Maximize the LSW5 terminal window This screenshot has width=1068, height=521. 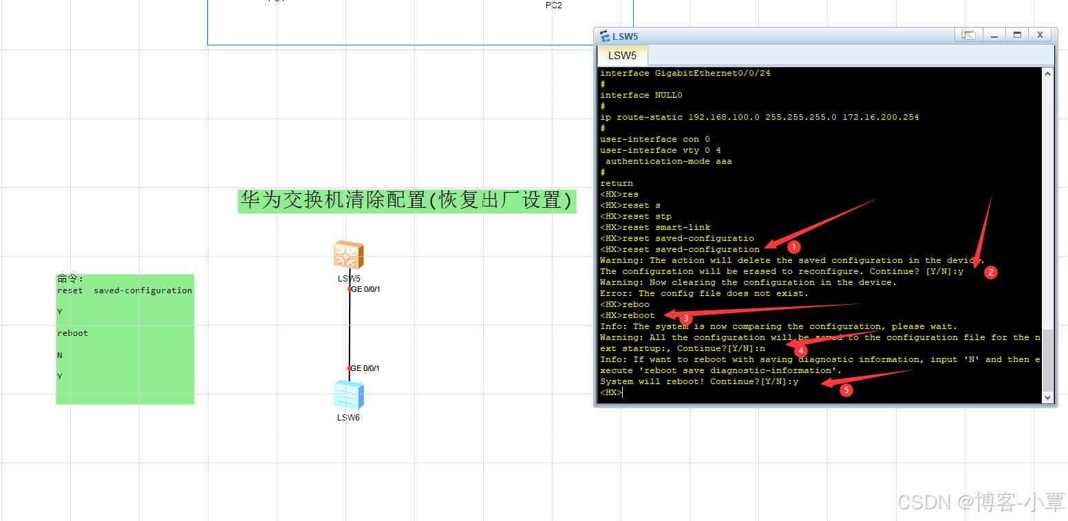[1016, 34]
